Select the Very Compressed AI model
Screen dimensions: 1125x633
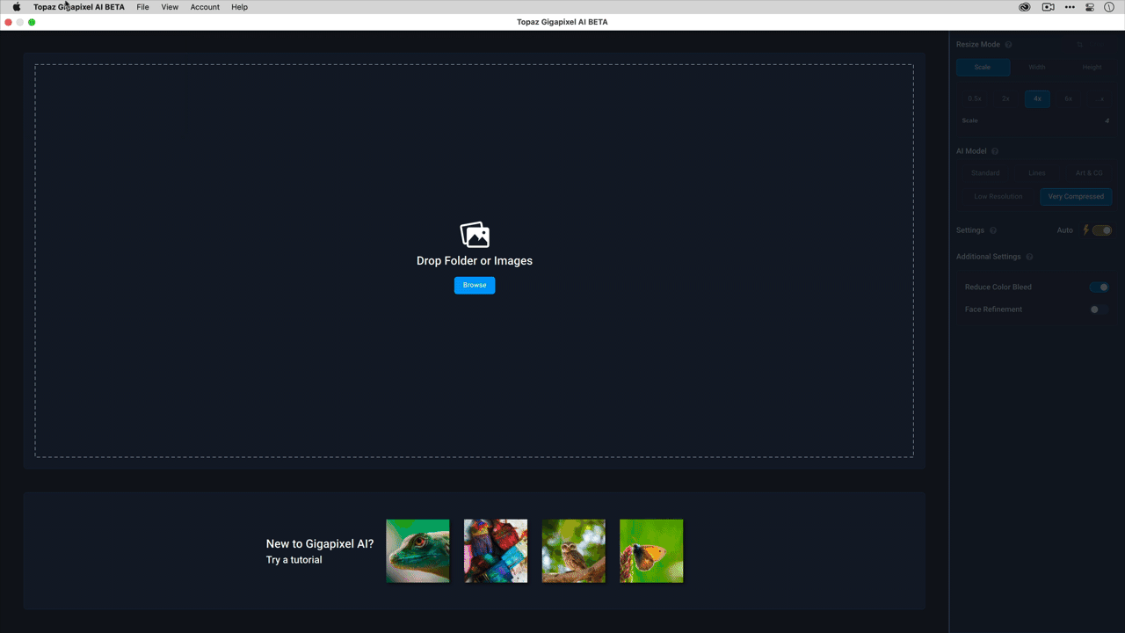[1076, 197]
